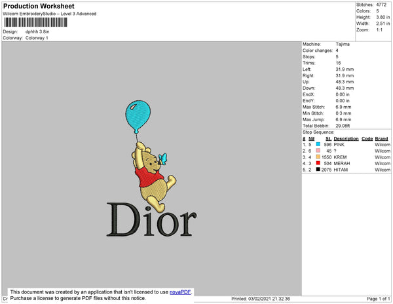This screenshot has height=304, width=393.
Task: Select the pink swatch in row 2
Action: coord(318,151)
